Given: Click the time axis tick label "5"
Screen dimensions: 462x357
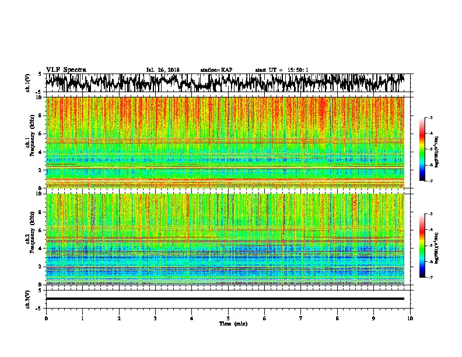Looking at the screenshot, I should pyautogui.click(x=228, y=318).
